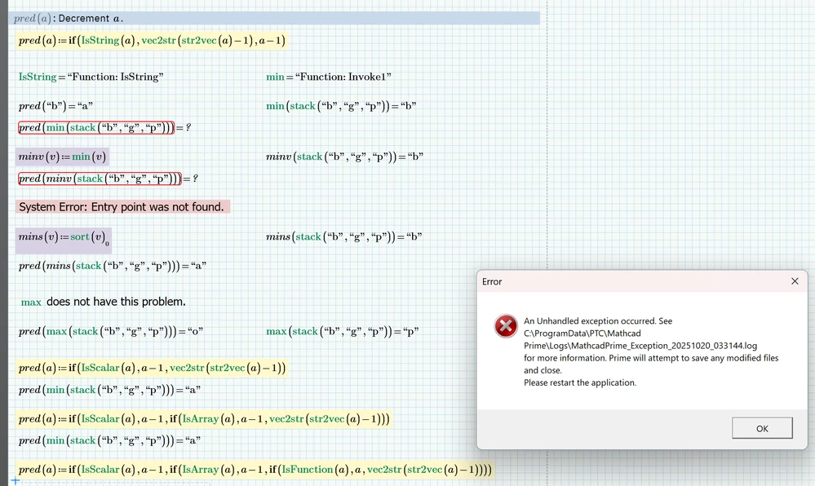The width and height of the screenshot is (815, 486).
Task: Select the mins(v):=sort(v) definition
Action: click(x=64, y=240)
